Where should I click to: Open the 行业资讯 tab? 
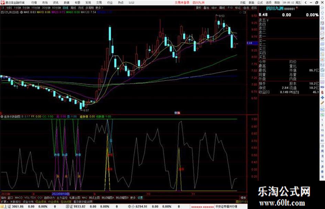[53, 201]
